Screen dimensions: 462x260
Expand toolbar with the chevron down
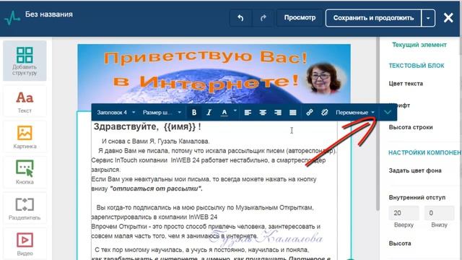click(388, 113)
